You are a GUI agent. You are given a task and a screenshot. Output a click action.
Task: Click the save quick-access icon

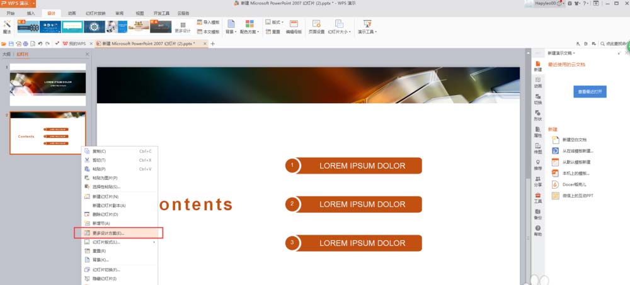pyautogui.click(x=11, y=44)
